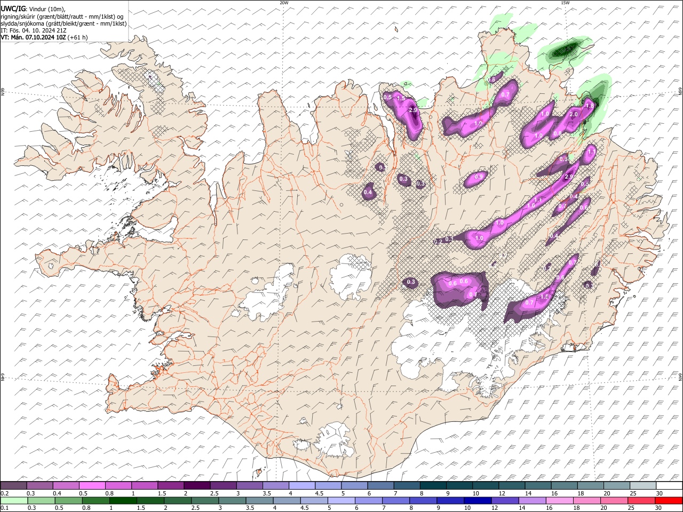Screen dimensions: 683x512
Task: Click the bright red 30 mm rain swatch
Action: 669,500
